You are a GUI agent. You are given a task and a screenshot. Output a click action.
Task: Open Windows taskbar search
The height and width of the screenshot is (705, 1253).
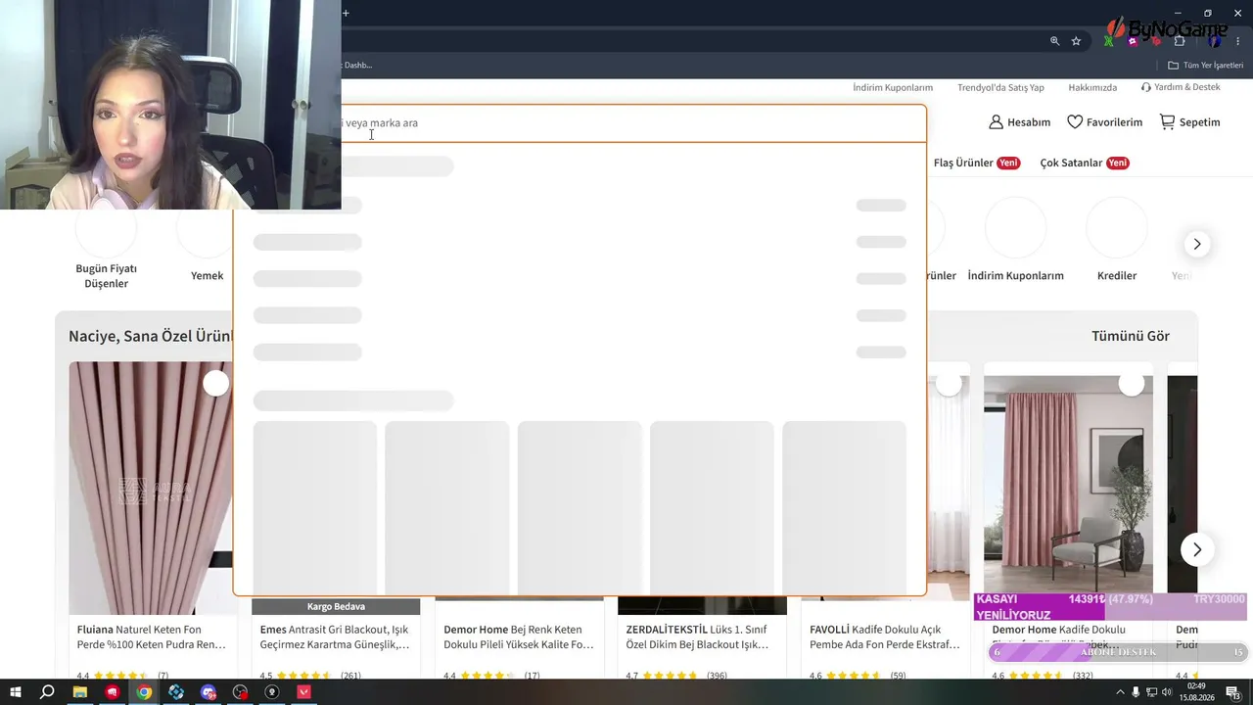[x=47, y=692]
